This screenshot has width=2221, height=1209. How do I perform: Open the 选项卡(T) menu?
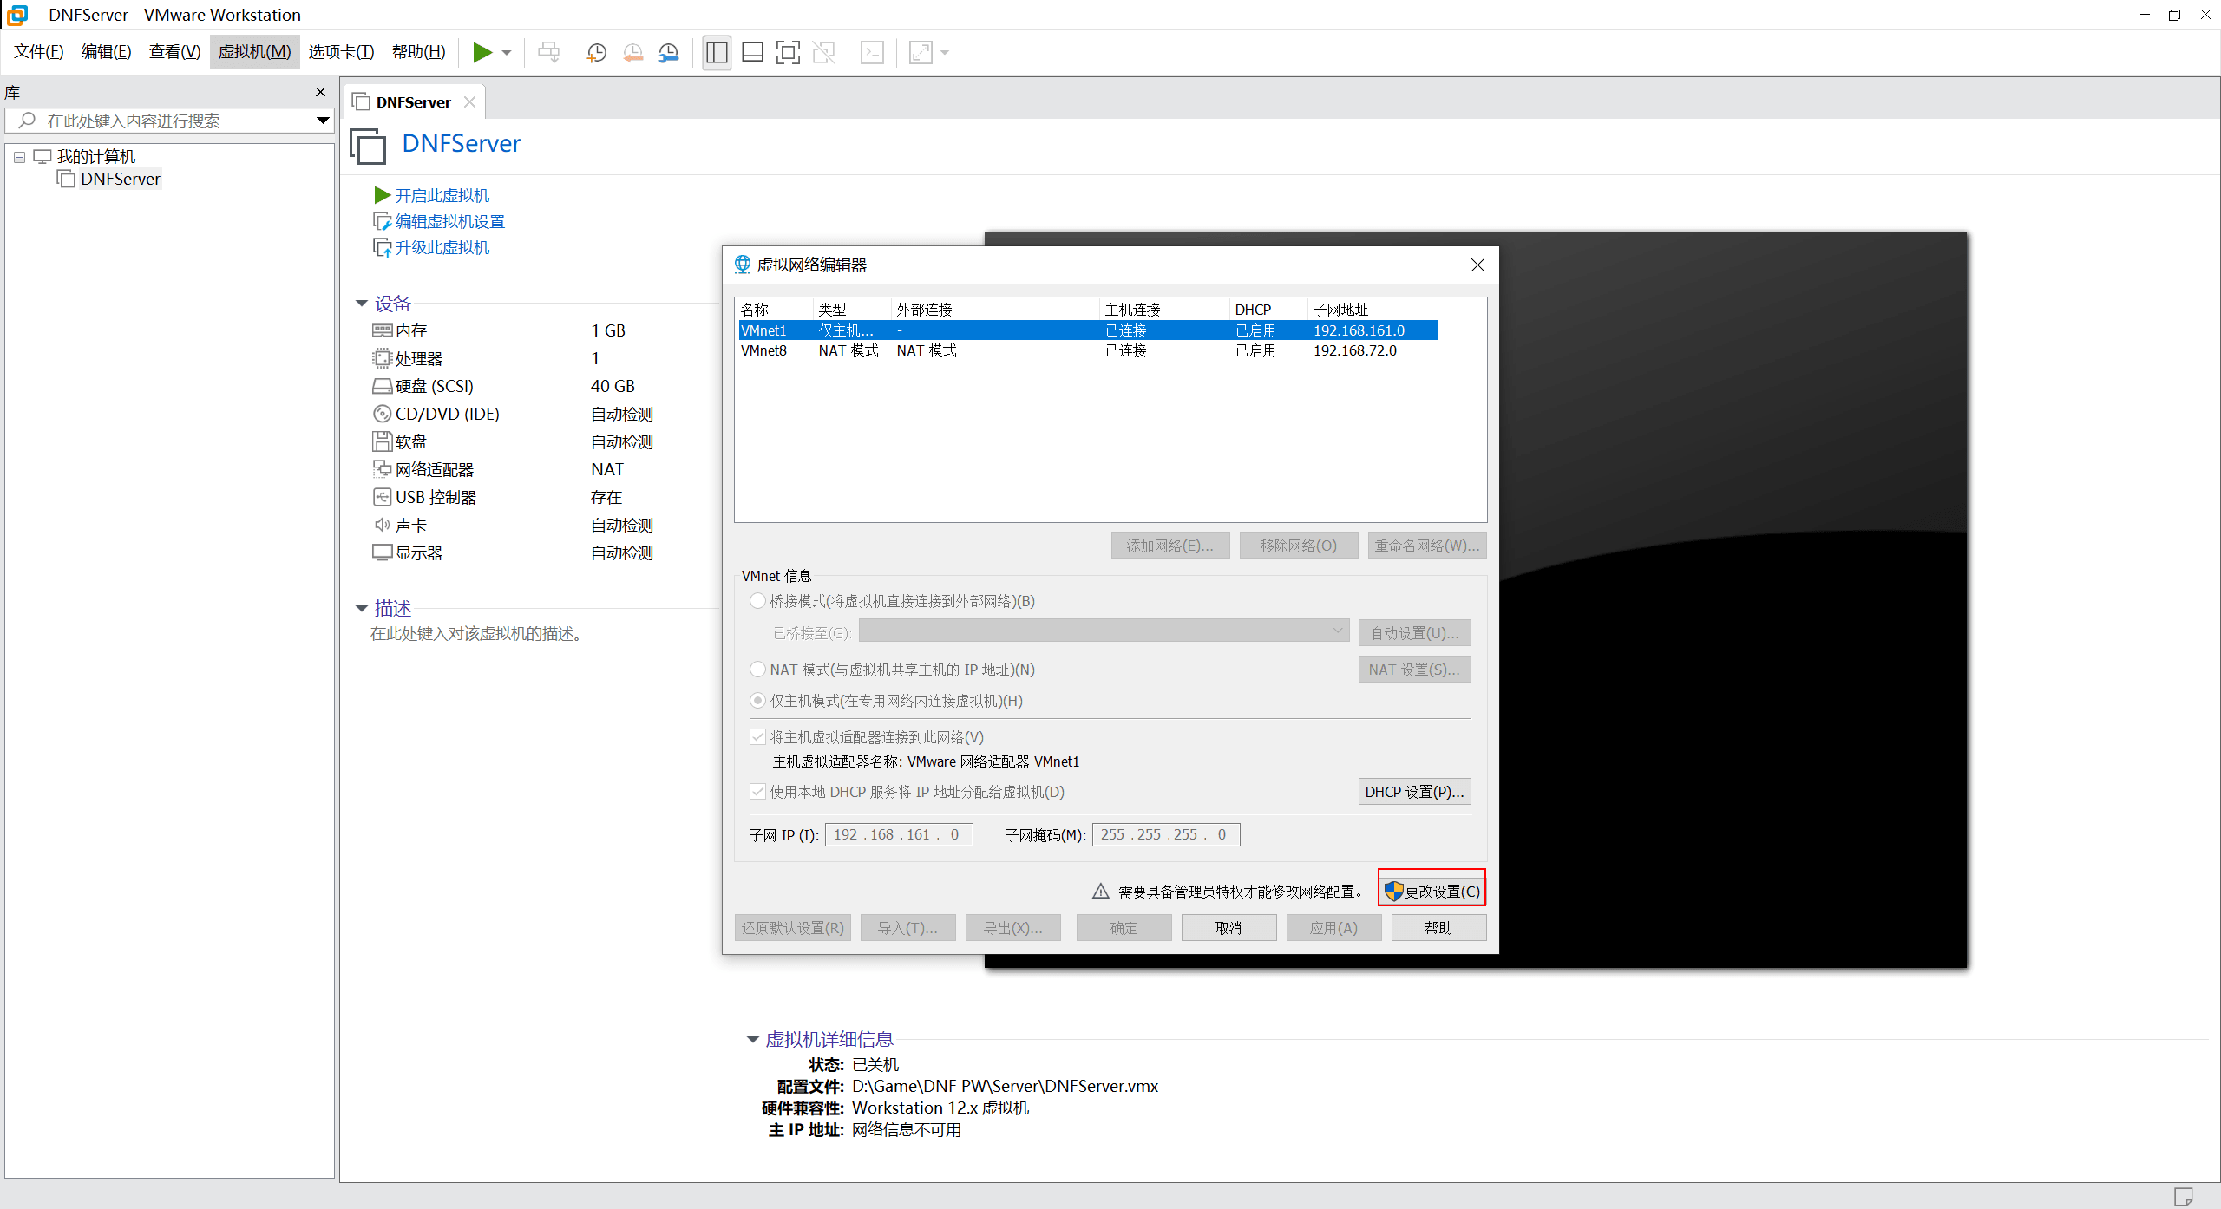click(341, 52)
